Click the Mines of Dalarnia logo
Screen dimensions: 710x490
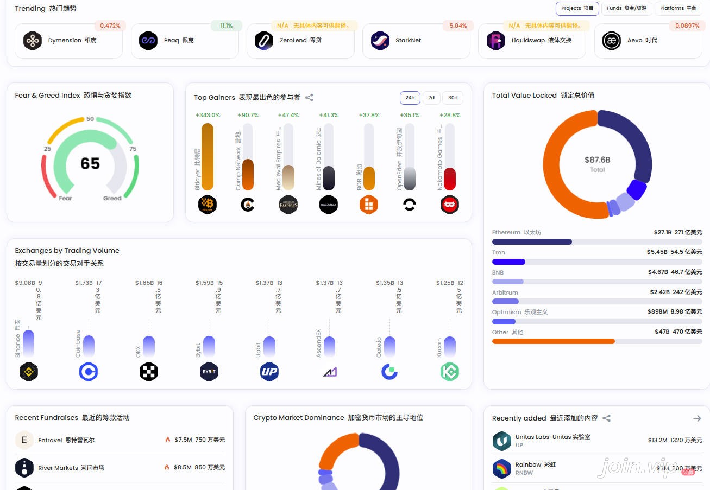329,205
